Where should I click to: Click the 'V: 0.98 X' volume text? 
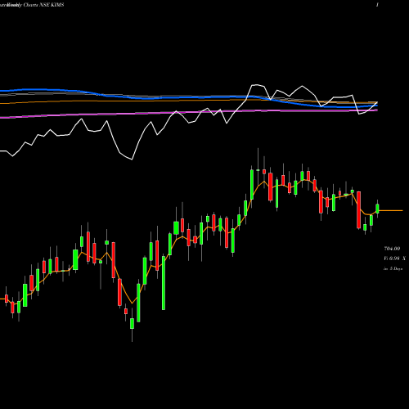(x=394, y=258)
